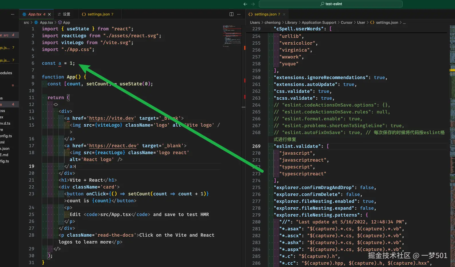Activate the App.tsx editor tab
Screen dimensions: 455x267
tap(35, 14)
